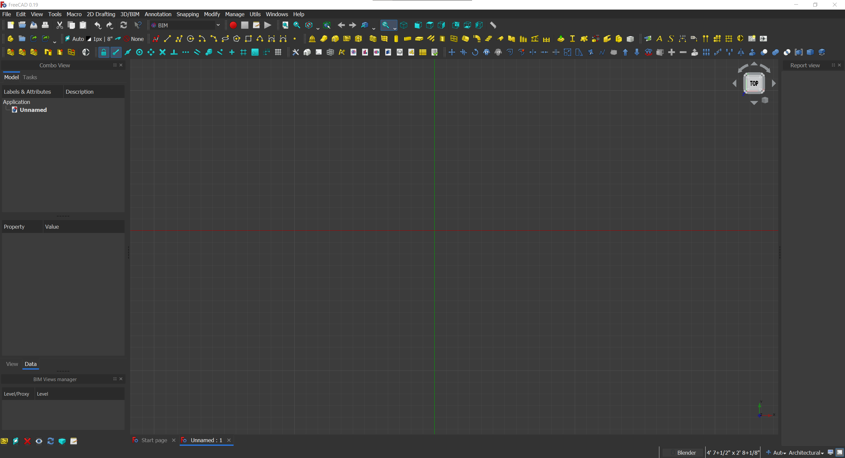The height and width of the screenshot is (458, 845).
Task: Open the Architectural units dropdown
Action: [806, 453]
